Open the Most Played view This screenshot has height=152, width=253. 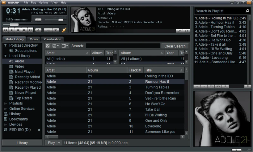tap(25, 72)
